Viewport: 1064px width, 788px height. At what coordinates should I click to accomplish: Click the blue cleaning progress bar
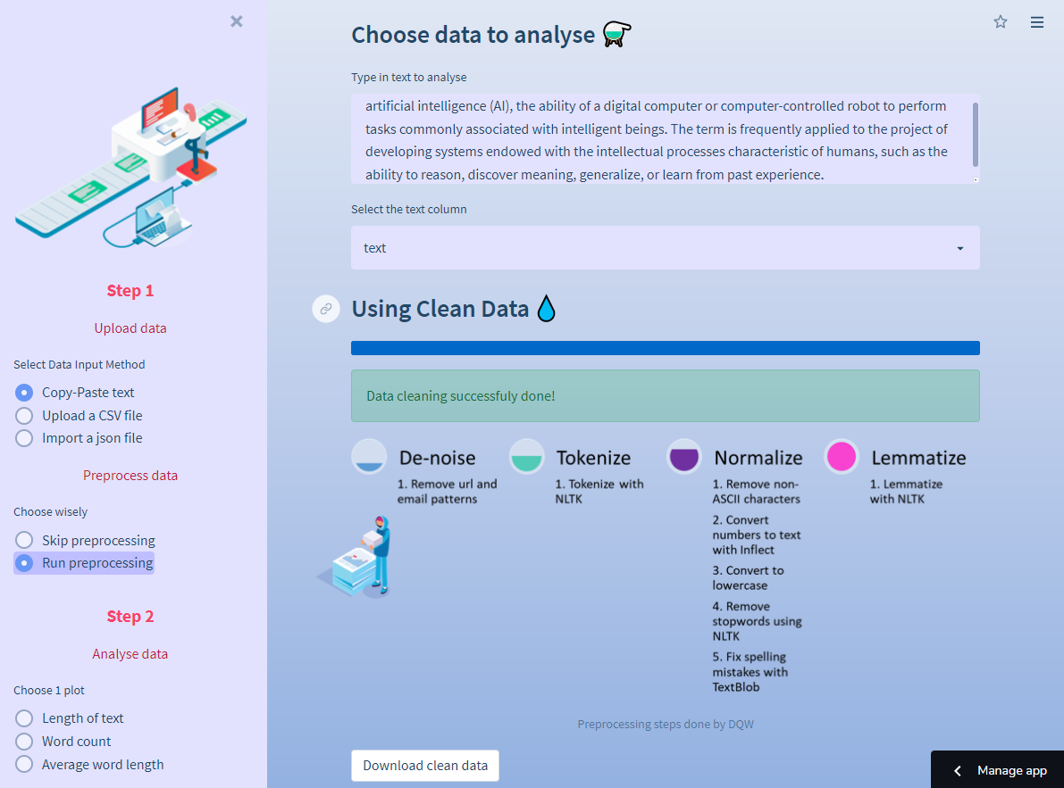coord(666,348)
